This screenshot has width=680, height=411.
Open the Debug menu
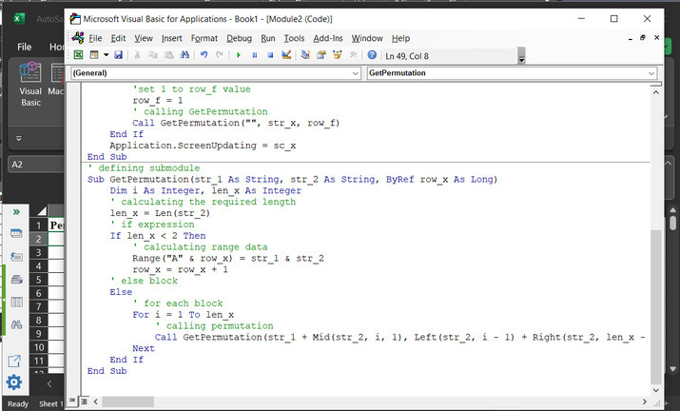[239, 38]
